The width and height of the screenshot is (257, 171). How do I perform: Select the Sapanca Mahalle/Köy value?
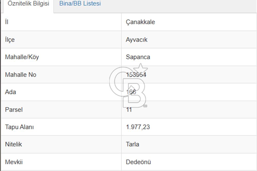click(138, 57)
